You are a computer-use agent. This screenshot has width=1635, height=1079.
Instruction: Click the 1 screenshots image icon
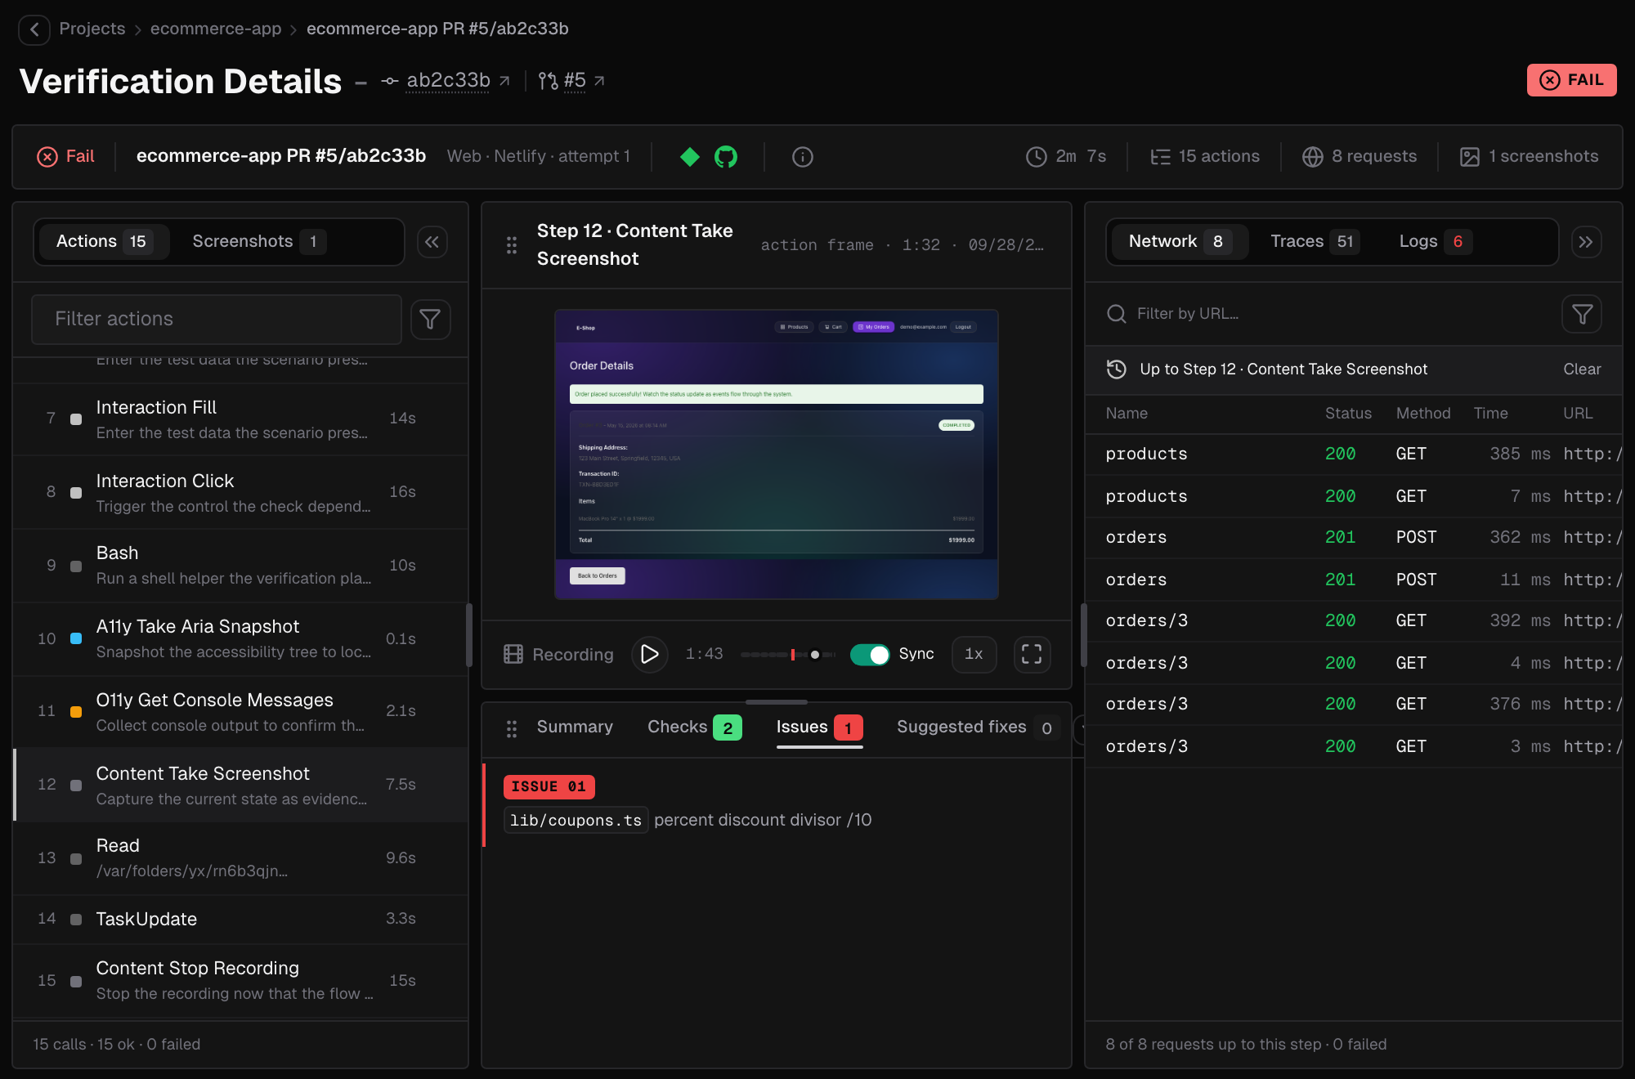click(1470, 157)
